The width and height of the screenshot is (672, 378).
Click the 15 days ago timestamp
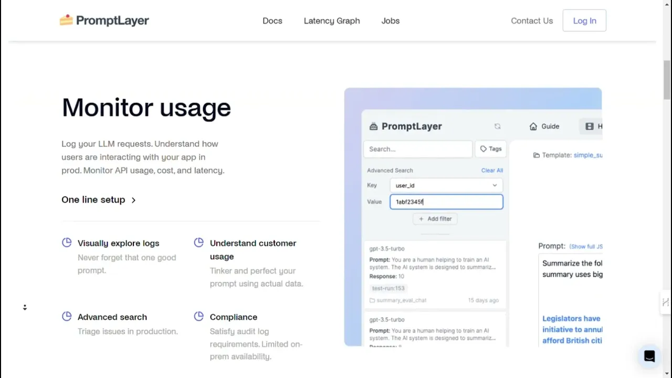click(483, 300)
